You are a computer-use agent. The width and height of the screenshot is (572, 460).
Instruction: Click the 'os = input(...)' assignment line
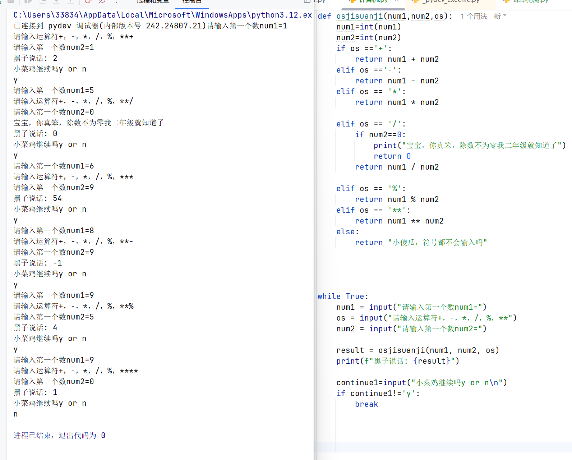tap(426, 318)
